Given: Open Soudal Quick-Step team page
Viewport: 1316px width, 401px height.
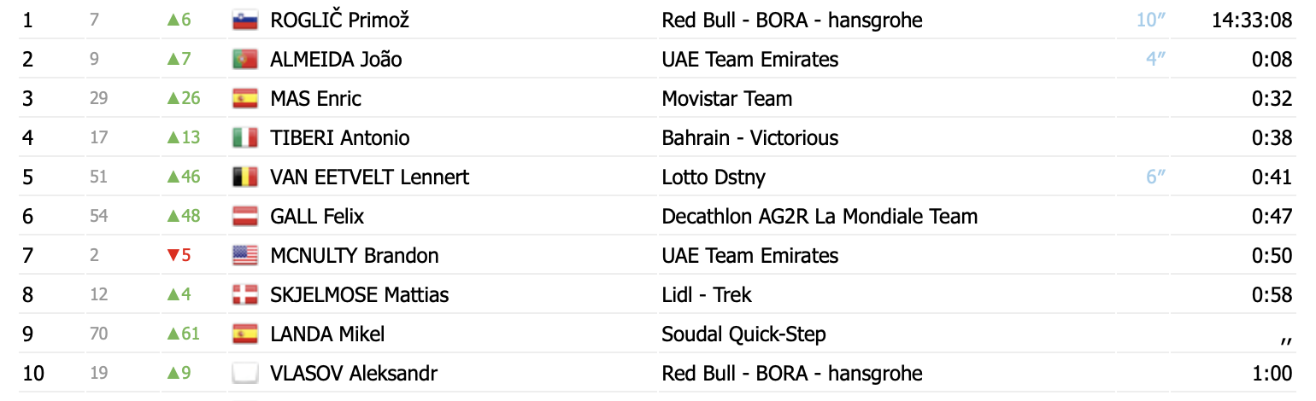Looking at the screenshot, I should [743, 334].
